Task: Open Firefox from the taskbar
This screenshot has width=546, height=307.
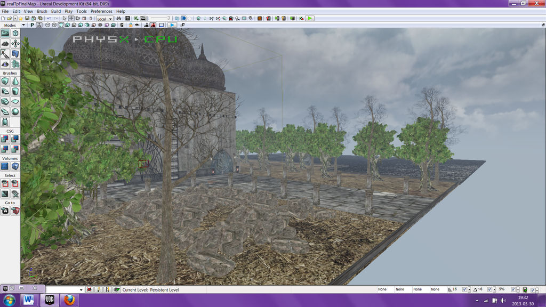Action: [69, 300]
